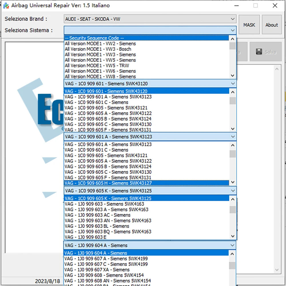Close the Airbag Universal Repair window
This screenshot has height=286, width=286.
[275, 5]
